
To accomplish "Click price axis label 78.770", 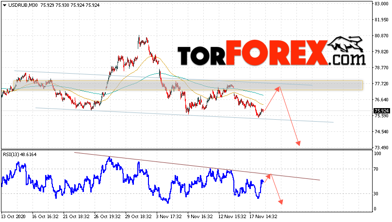I will [381, 68].
